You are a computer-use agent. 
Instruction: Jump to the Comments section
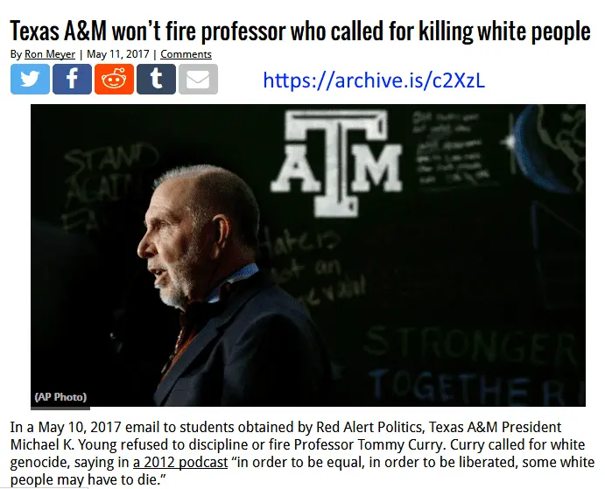click(x=186, y=54)
